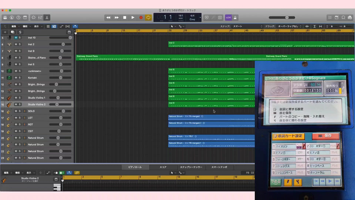Open the Mixer faders icon
Screen dimensions: 355x200
click(40, 17)
